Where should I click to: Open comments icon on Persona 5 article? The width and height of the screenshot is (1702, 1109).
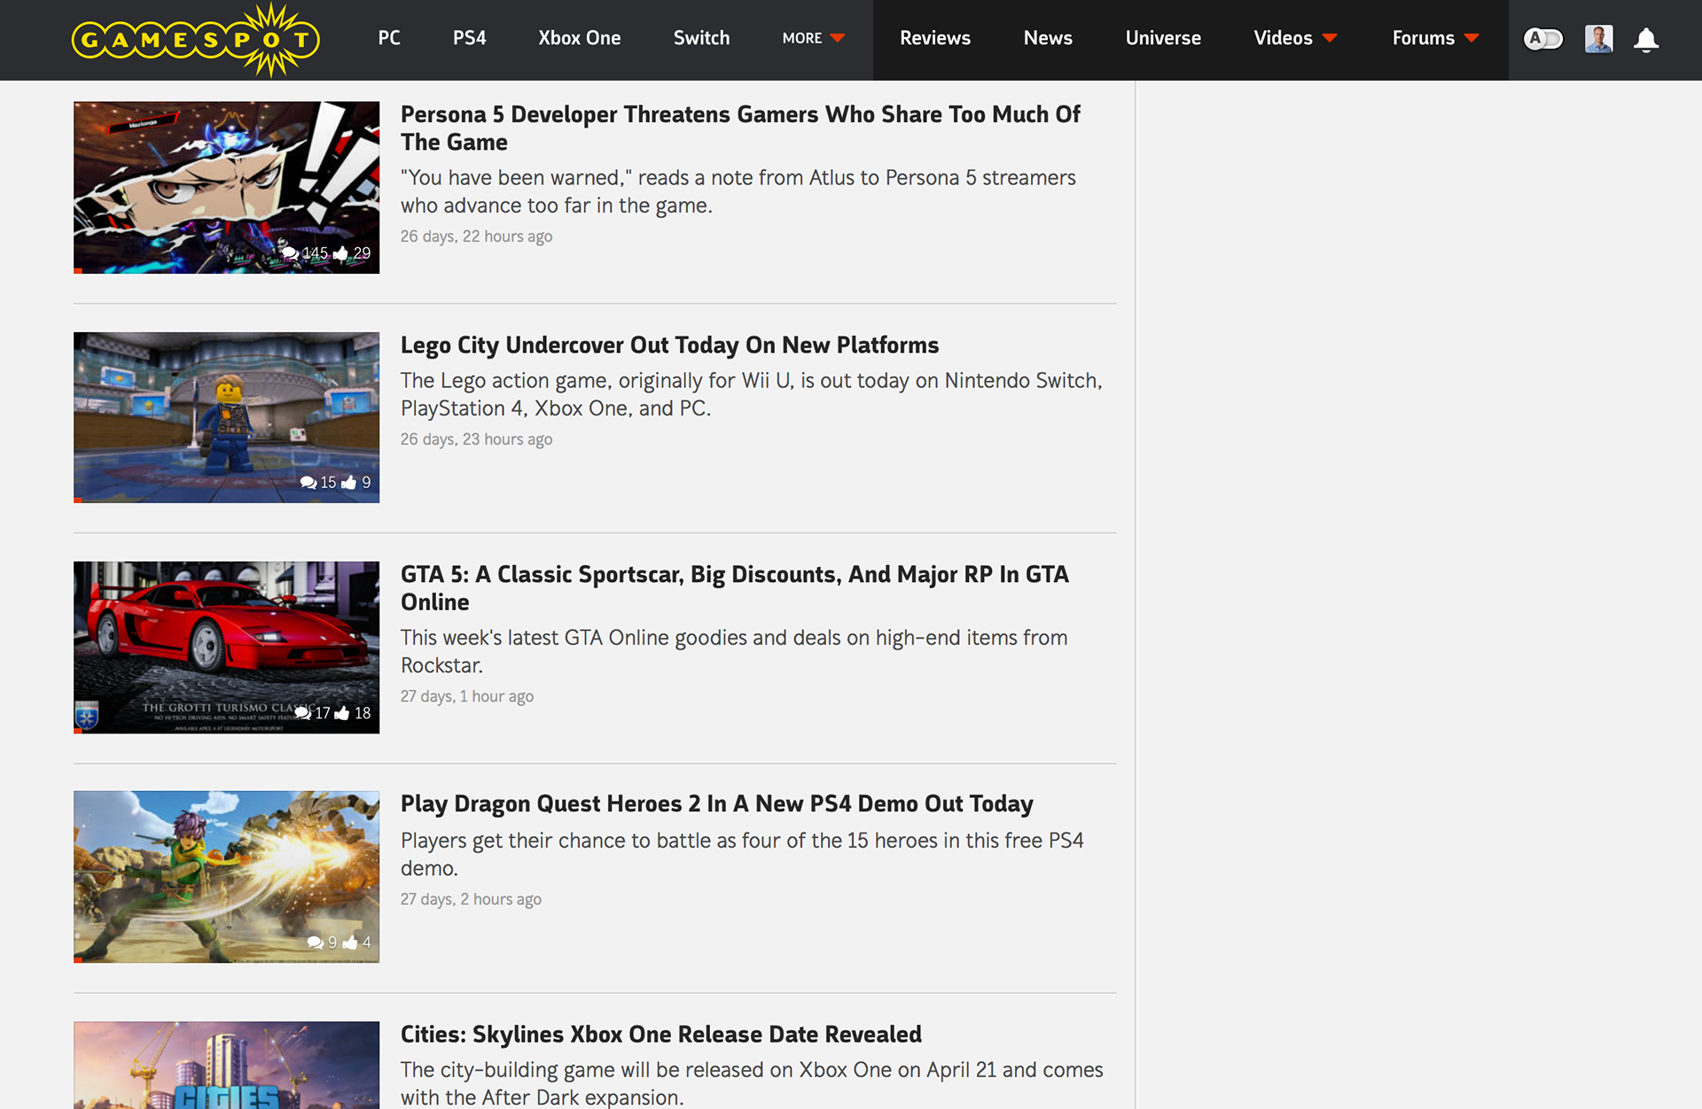point(290,253)
